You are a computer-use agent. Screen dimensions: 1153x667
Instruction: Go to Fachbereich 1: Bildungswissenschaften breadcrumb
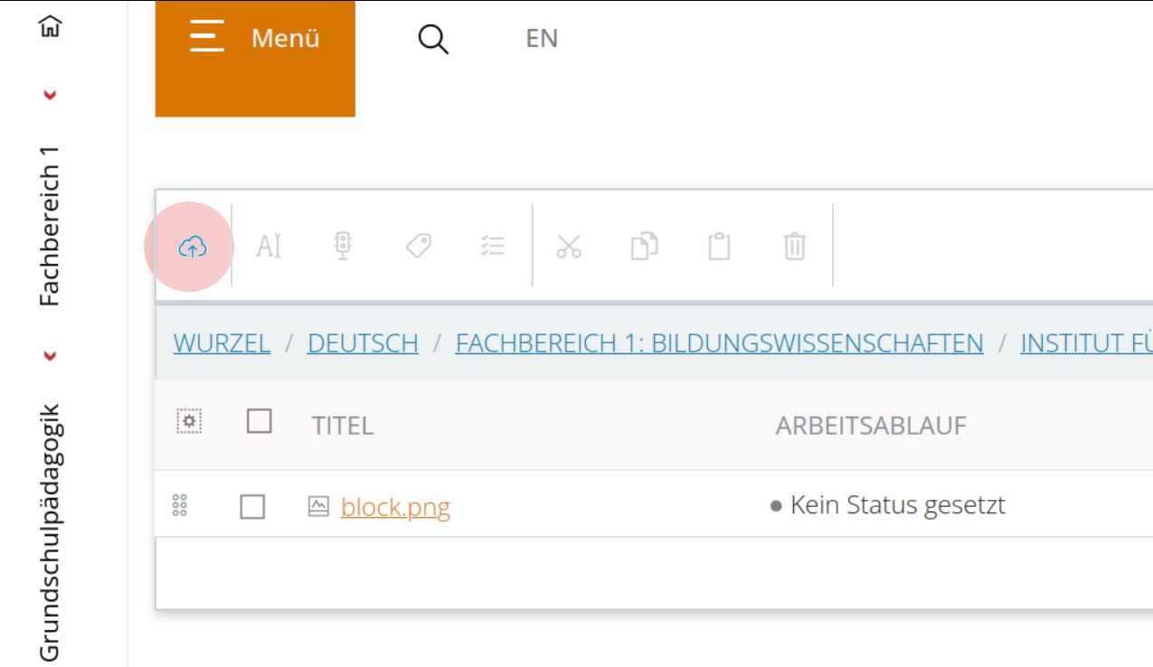click(719, 343)
